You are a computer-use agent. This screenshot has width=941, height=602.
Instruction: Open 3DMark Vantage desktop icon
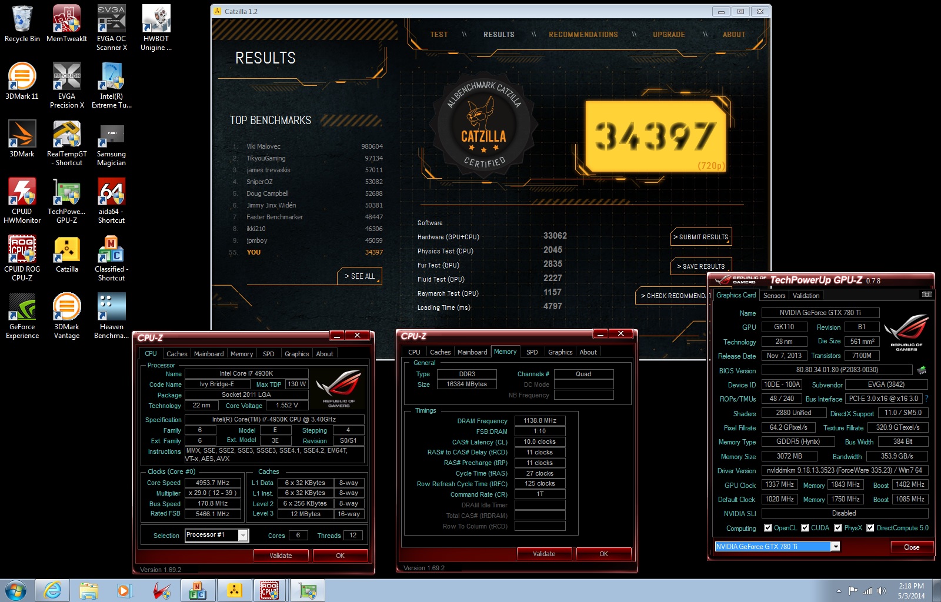tap(66, 316)
